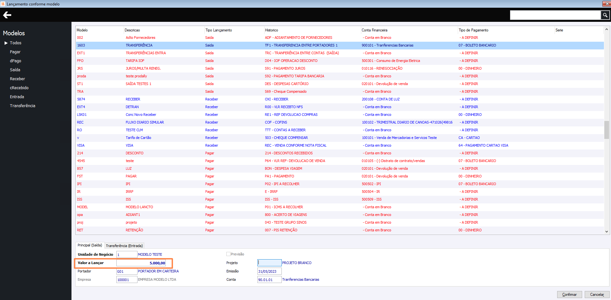Focus the Projeto input field

(269, 263)
